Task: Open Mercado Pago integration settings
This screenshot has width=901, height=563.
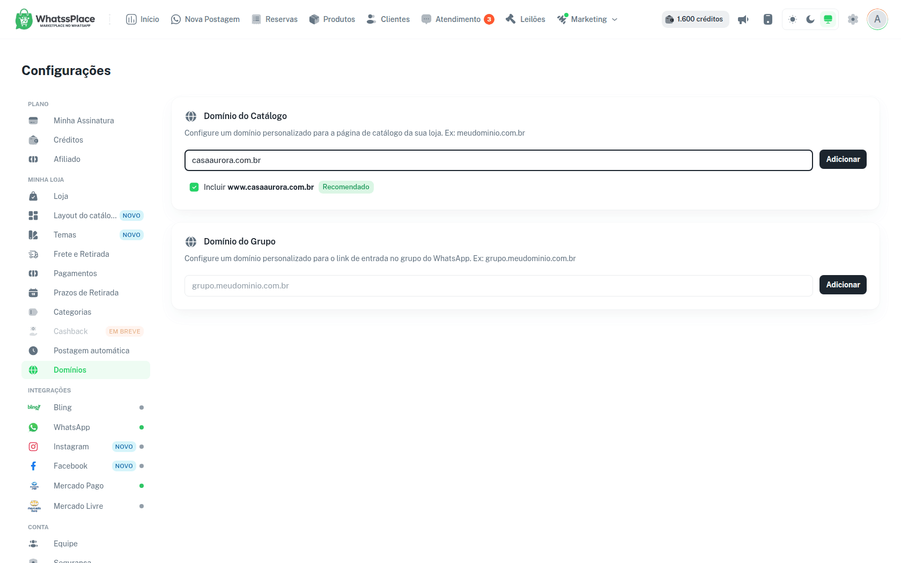Action: click(86, 486)
